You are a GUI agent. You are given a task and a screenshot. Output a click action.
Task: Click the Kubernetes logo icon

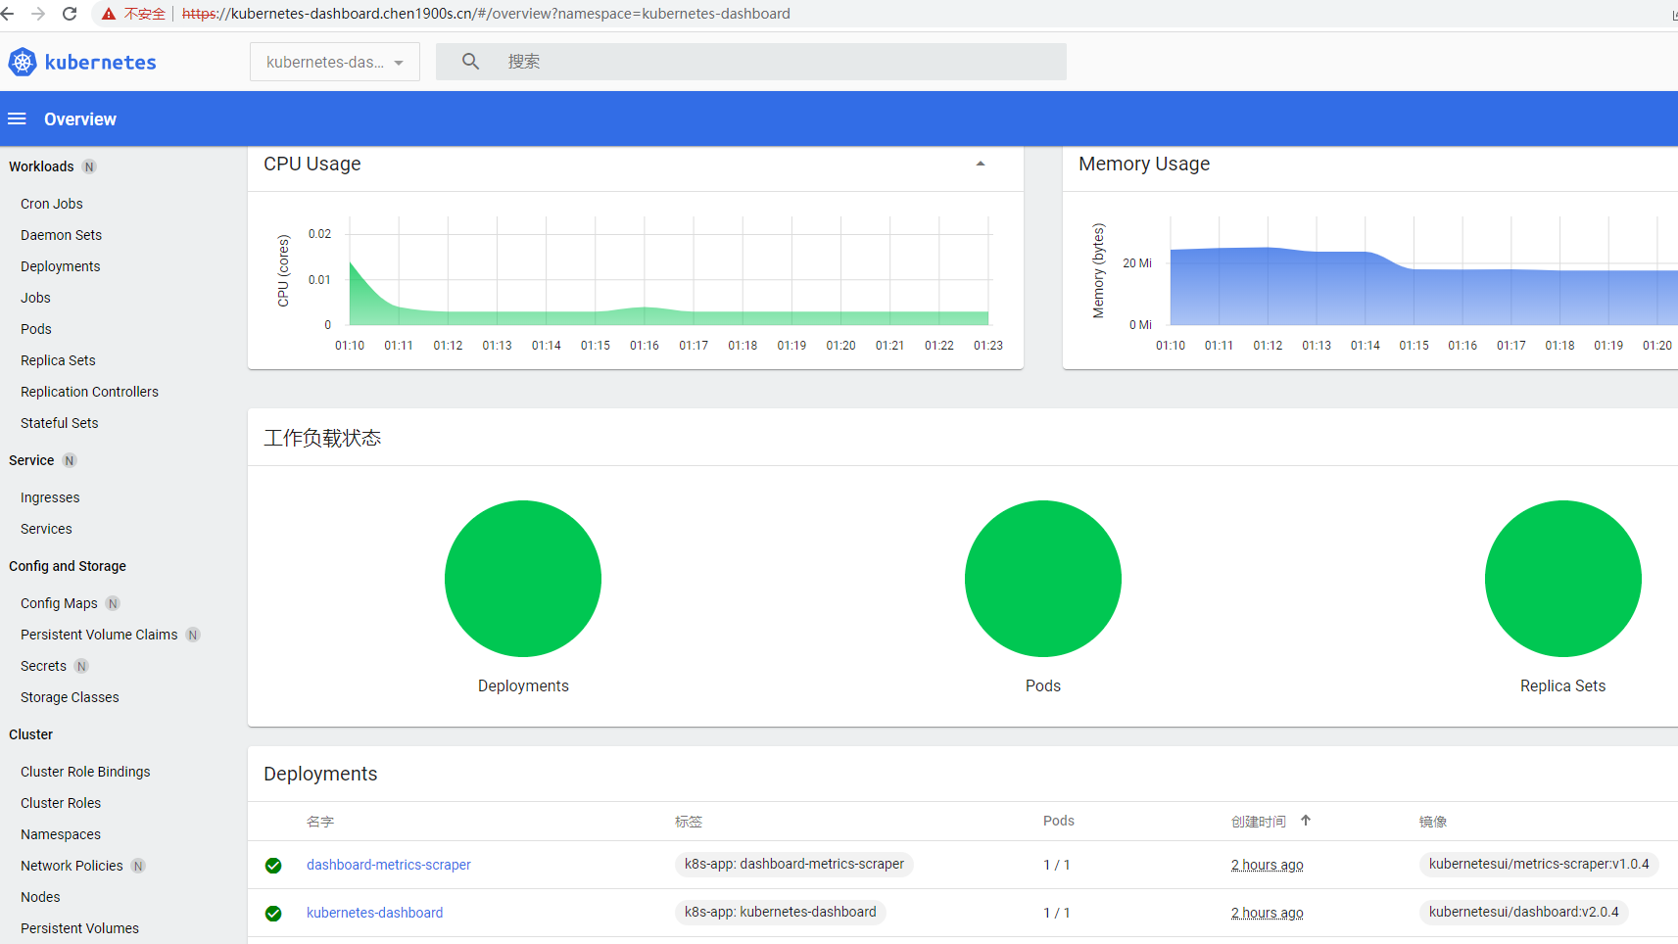23,62
